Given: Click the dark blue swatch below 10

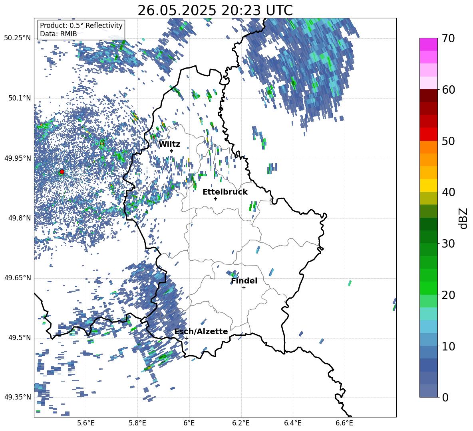Looking at the screenshot, I should [428, 365].
